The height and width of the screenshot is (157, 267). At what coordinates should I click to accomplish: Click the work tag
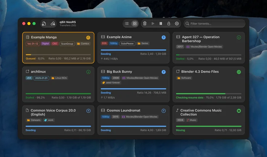coord(49,120)
